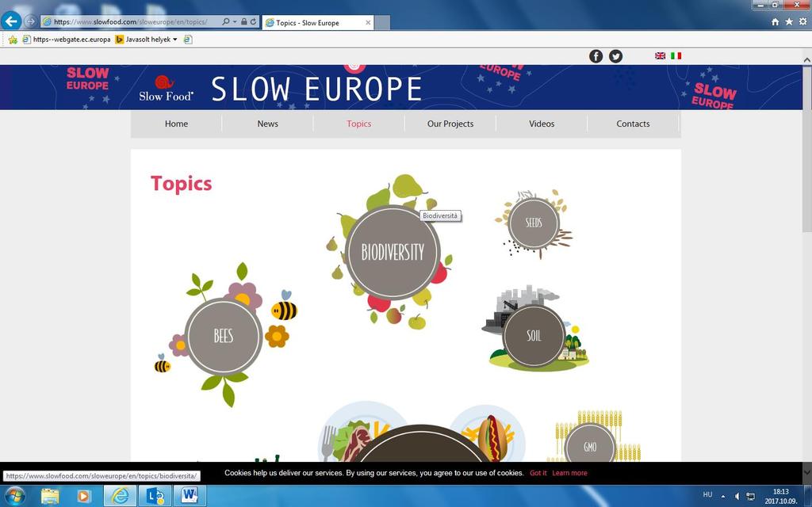Viewport: 812px width, 507px height.
Task: Launch Windows Media Player from the taskbar
Action: 82,496
